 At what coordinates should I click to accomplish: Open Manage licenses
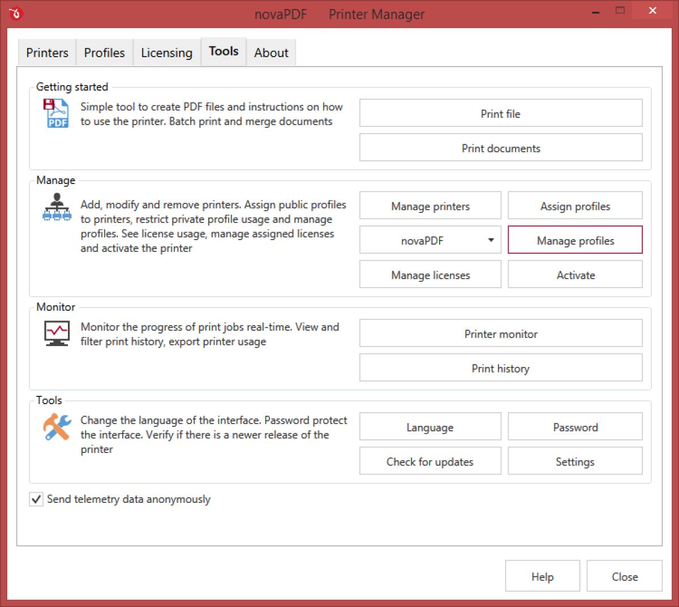(x=430, y=275)
